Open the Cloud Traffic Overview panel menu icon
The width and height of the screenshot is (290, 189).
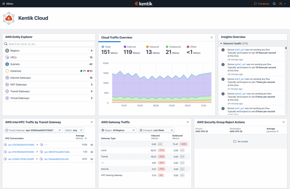[x=212, y=38]
